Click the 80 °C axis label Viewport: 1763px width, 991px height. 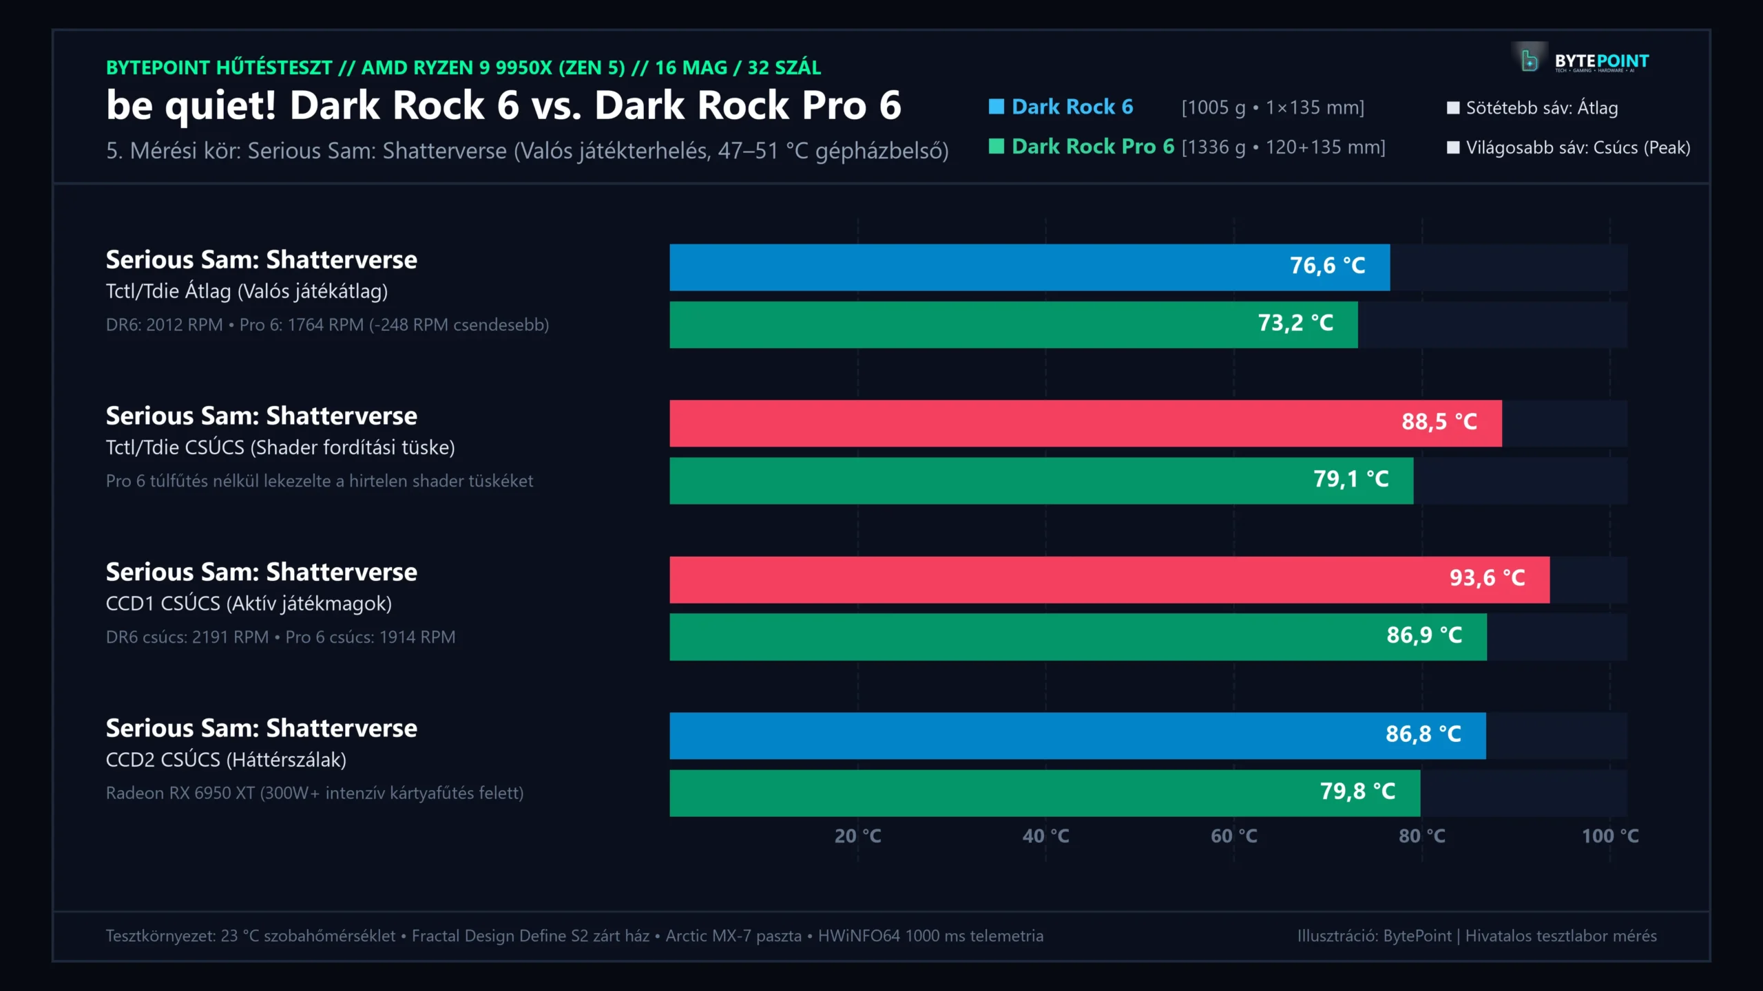coord(1422,836)
